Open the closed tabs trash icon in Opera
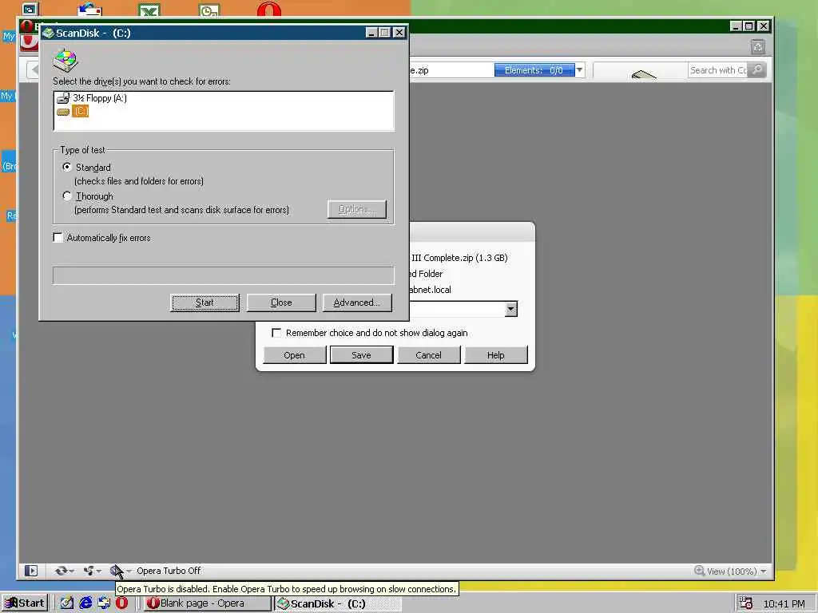The width and height of the screenshot is (818, 613). tap(758, 47)
